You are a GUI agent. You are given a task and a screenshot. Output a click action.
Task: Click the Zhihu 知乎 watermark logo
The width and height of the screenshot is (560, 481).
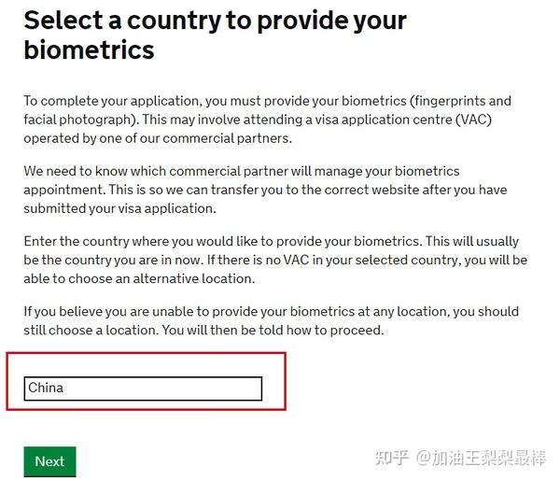point(392,458)
